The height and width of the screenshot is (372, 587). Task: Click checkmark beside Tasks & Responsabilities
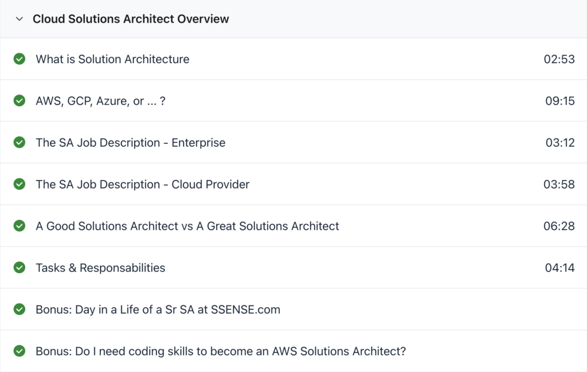(19, 268)
